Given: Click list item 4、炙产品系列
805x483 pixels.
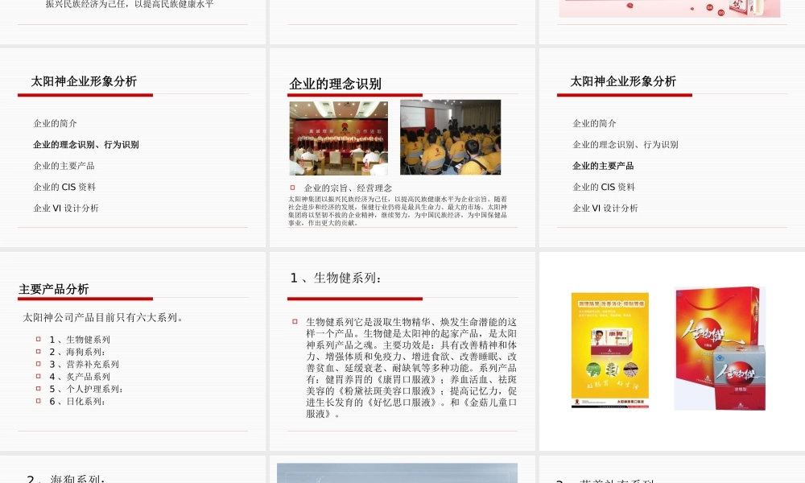Looking at the screenshot, I should (80, 376).
